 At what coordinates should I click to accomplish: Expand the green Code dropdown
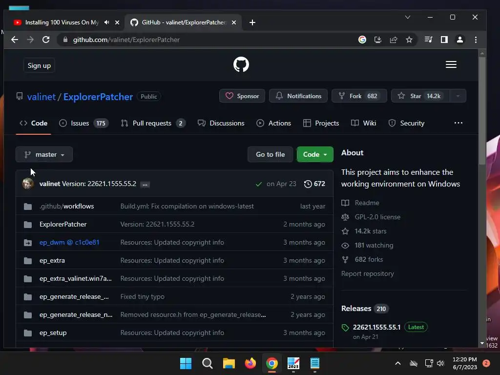pos(315,154)
